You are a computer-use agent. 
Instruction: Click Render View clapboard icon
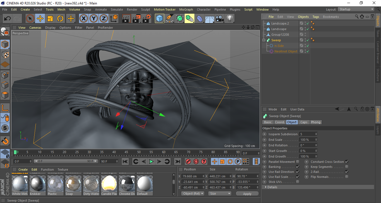point(127,19)
